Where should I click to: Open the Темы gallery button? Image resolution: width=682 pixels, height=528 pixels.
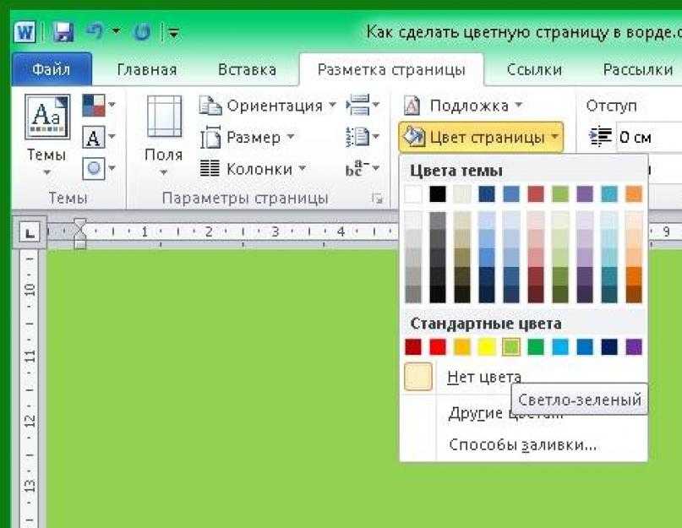(46, 135)
